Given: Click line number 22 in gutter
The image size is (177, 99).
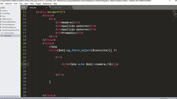Looking at the screenshot, I should (25, 50).
